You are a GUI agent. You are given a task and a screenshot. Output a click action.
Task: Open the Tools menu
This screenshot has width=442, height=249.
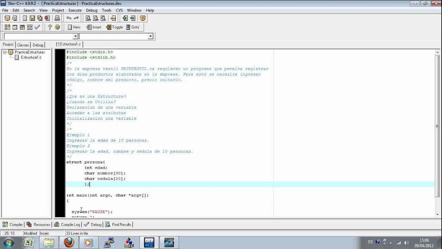tap(107, 10)
